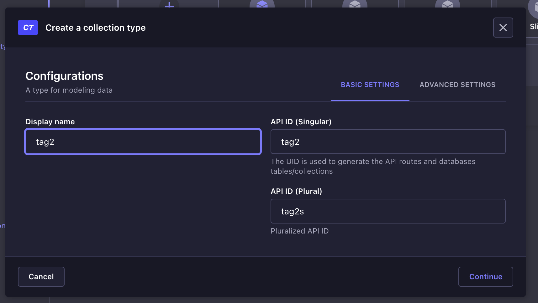538x303 pixels.
Task: Open the Advanced Settings tab
Action: coord(457,85)
